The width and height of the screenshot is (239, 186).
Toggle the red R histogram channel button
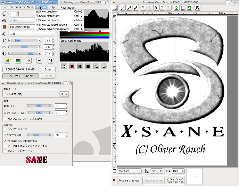tap(72, 66)
